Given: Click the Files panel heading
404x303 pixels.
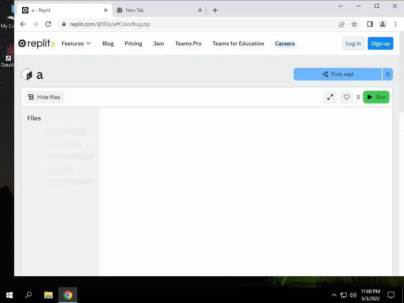Looking at the screenshot, I should 34,118.
